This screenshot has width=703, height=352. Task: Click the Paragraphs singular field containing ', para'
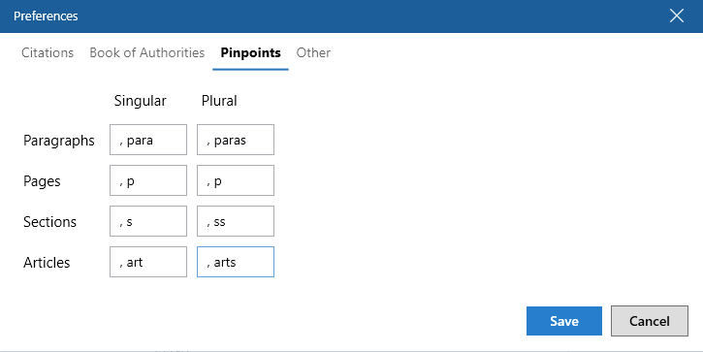point(148,140)
